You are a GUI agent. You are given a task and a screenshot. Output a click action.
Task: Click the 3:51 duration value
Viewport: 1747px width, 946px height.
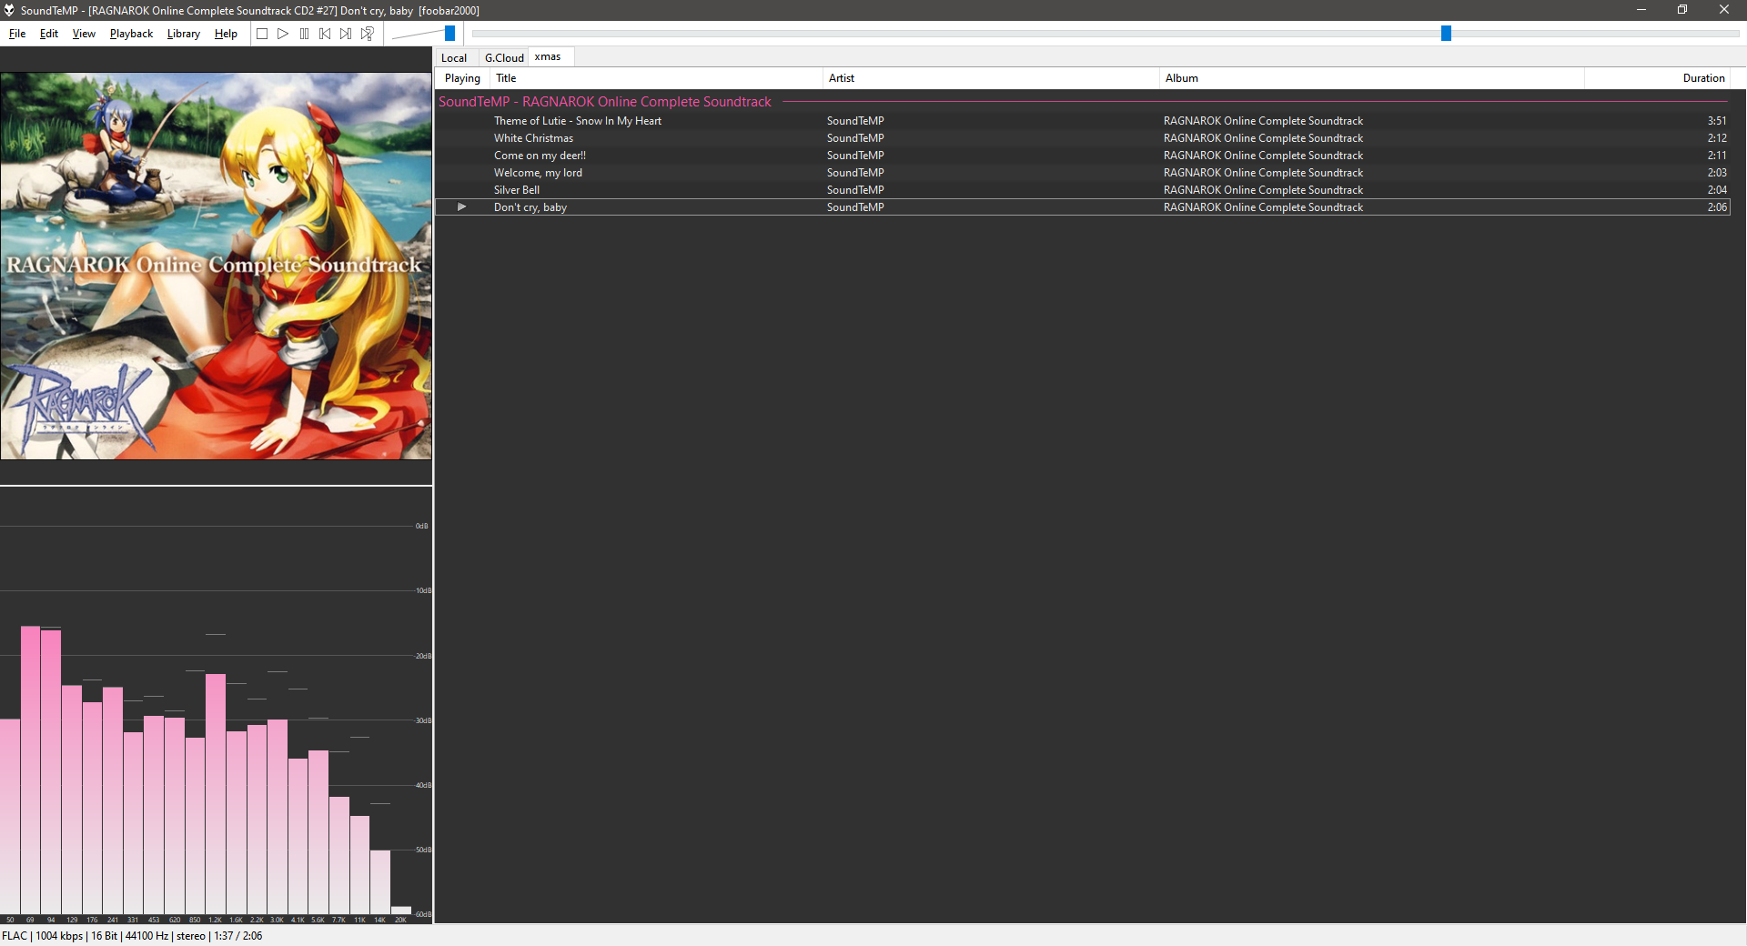pos(1717,121)
